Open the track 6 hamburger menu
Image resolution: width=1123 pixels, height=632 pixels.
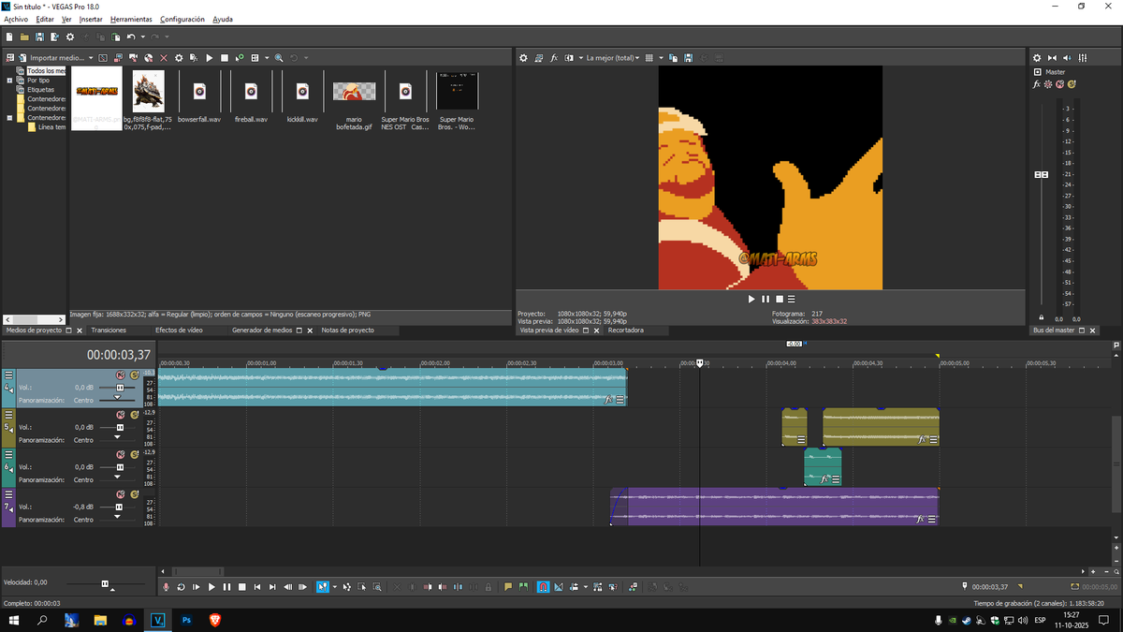(8, 454)
